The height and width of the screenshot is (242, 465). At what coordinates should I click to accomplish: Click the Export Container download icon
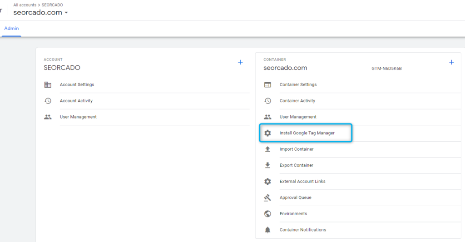(x=267, y=165)
